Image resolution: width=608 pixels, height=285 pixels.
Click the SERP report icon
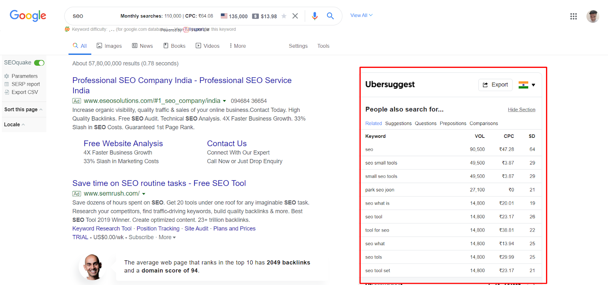point(6,84)
